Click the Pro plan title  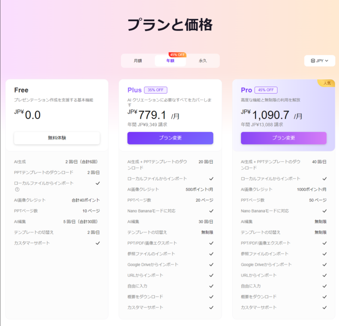pyautogui.click(x=246, y=90)
